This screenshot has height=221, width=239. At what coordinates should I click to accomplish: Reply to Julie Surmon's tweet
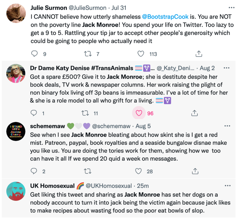coord(35,54)
